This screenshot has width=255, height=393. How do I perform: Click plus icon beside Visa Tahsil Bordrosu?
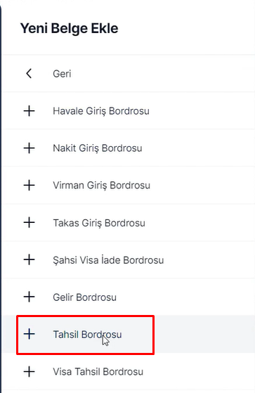coord(29,371)
